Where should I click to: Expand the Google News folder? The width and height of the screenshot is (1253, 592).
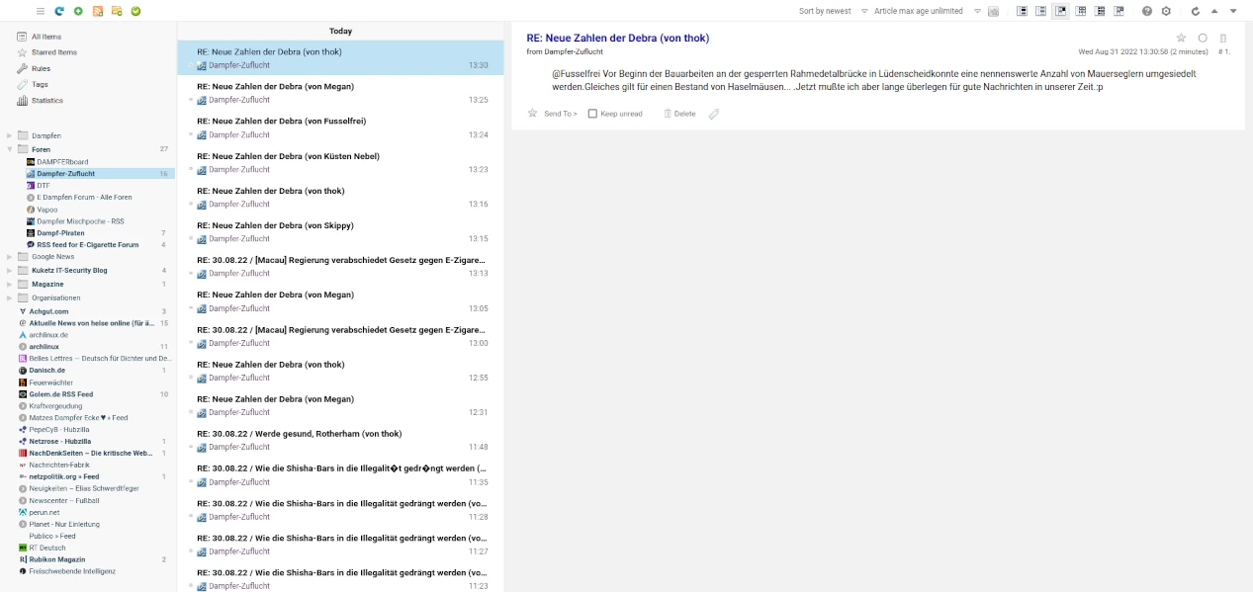click(11, 256)
